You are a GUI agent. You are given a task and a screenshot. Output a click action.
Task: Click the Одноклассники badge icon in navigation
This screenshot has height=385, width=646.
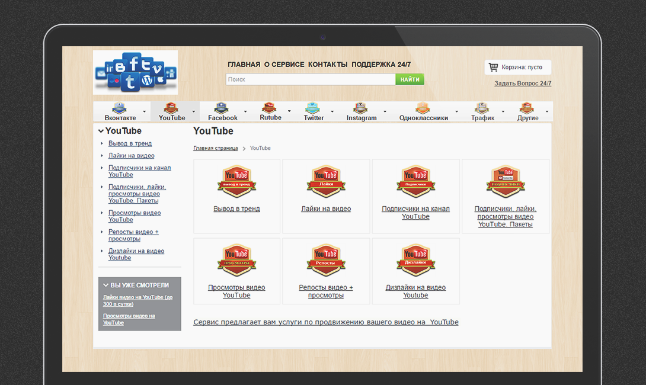[423, 108]
